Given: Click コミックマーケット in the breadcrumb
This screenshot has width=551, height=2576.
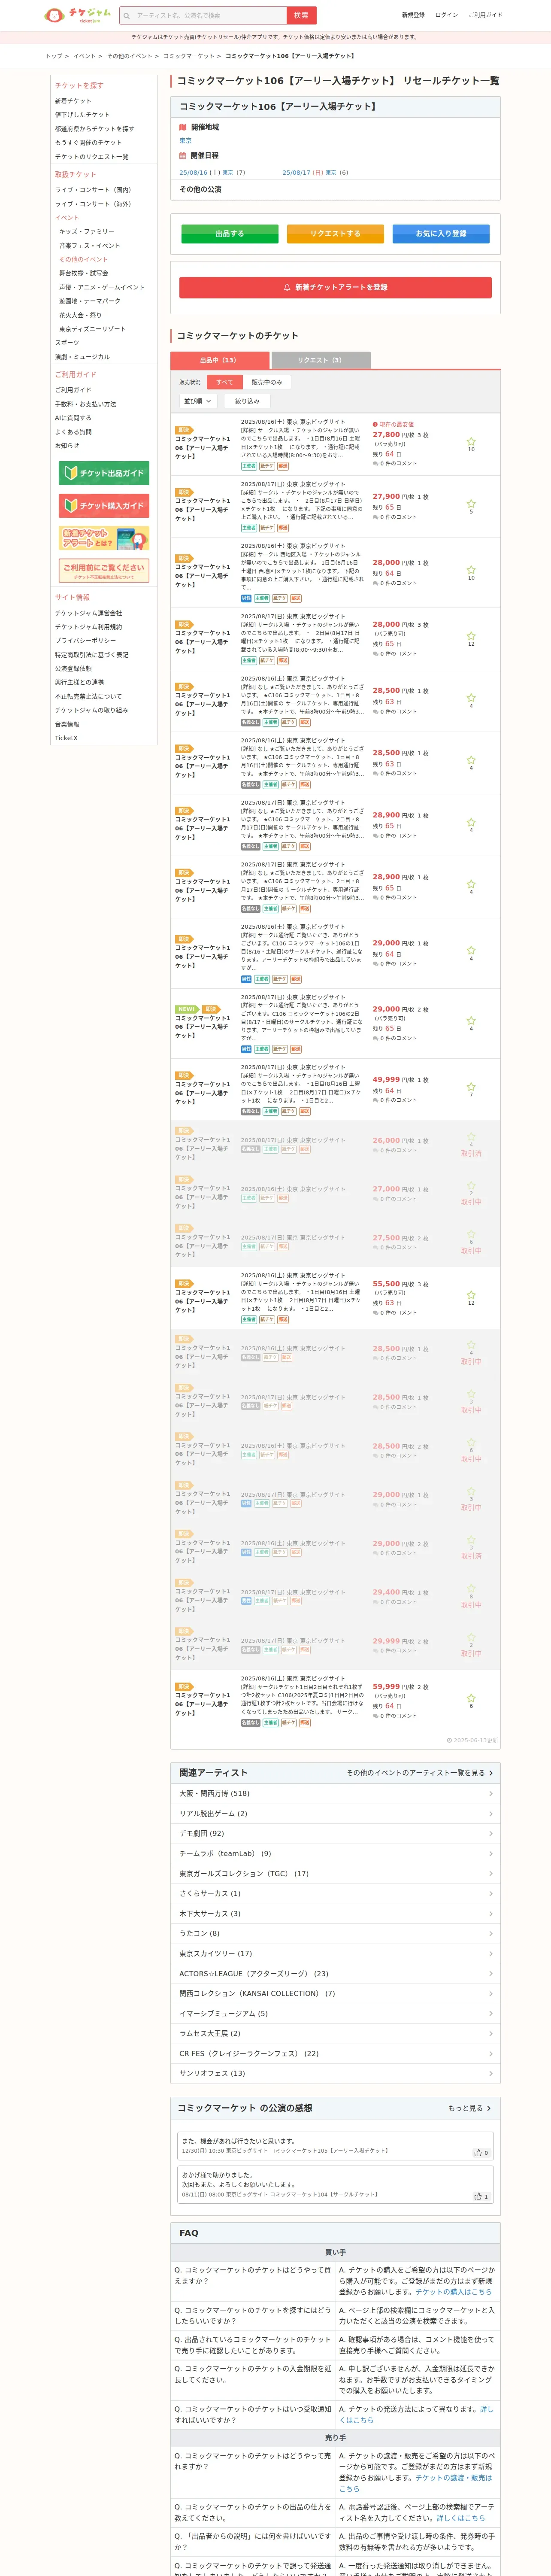Looking at the screenshot, I should point(189,56).
